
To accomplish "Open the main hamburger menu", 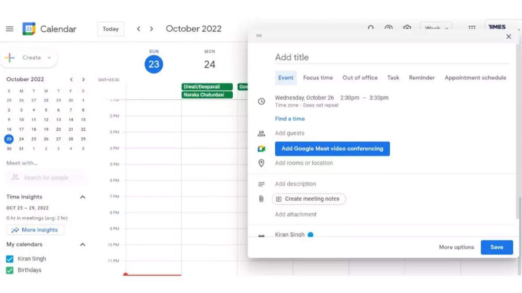I will click(x=10, y=29).
